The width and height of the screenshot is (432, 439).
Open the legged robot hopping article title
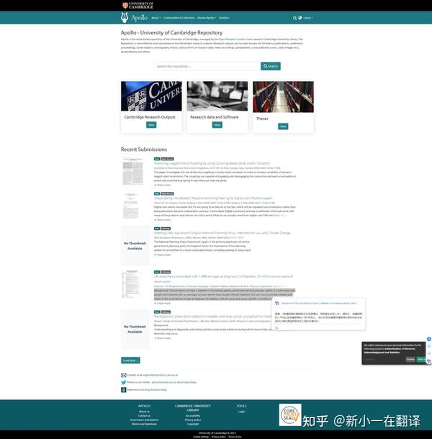pos(212,163)
